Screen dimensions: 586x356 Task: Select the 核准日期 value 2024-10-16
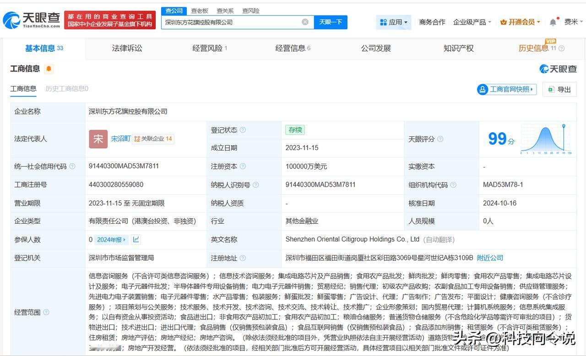point(499,203)
